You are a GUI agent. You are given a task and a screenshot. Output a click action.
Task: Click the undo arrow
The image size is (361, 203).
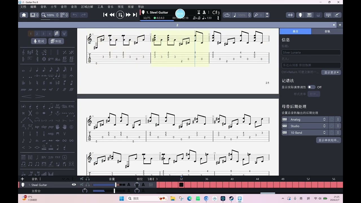[x=75, y=15]
